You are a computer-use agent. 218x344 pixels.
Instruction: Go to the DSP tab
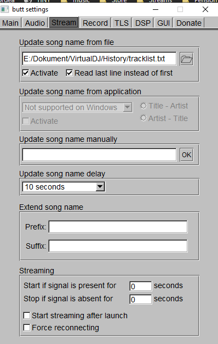(143, 23)
